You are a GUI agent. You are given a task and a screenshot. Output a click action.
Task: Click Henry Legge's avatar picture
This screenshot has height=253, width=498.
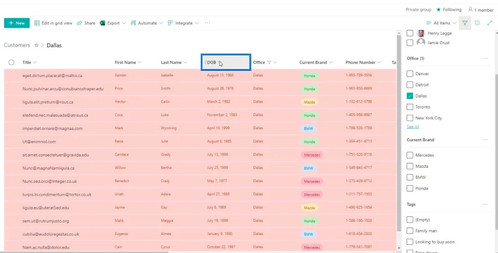pyautogui.click(x=421, y=34)
